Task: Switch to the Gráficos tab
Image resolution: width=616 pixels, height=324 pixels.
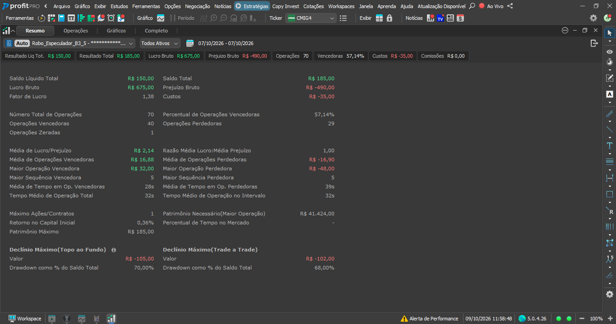Action: pyautogui.click(x=116, y=31)
